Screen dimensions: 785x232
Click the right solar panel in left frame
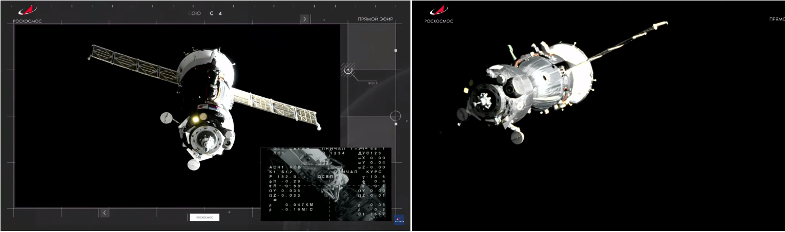[x=277, y=107]
